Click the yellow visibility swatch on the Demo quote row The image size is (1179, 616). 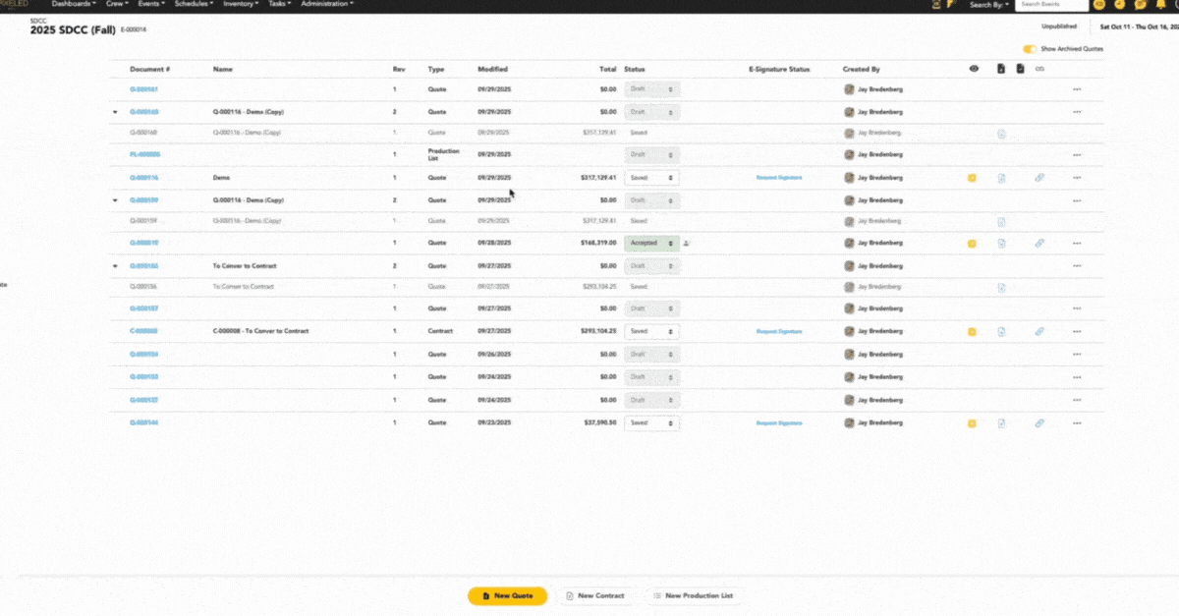pos(972,178)
